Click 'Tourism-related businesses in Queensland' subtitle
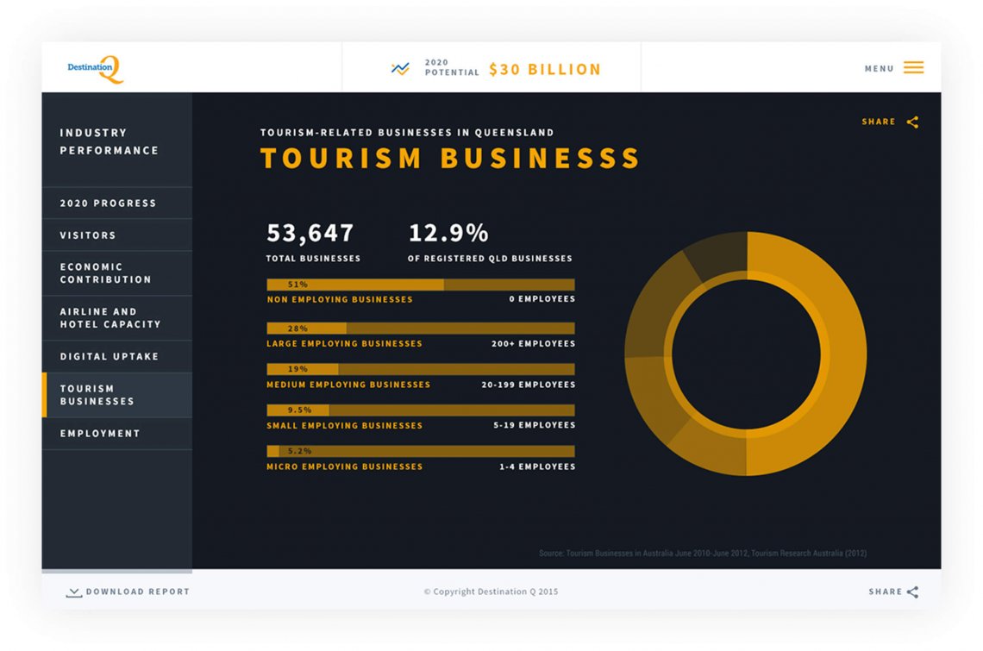Image resolution: width=983 pixels, height=651 pixels. point(408,132)
